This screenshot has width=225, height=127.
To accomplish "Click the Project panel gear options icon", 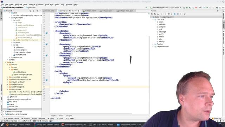I will pyautogui.click(x=37, y=11).
